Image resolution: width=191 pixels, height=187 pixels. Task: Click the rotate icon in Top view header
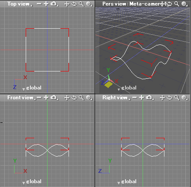point(74,4)
